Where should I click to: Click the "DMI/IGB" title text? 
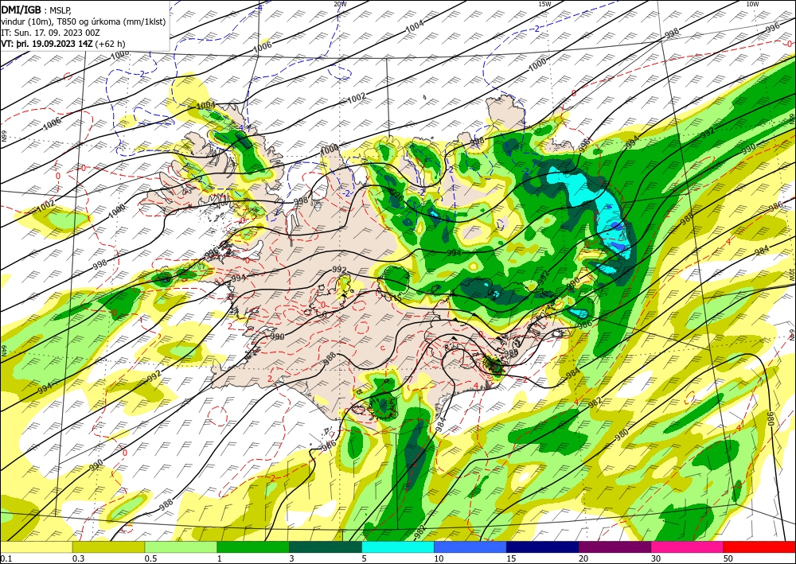(x=21, y=9)
